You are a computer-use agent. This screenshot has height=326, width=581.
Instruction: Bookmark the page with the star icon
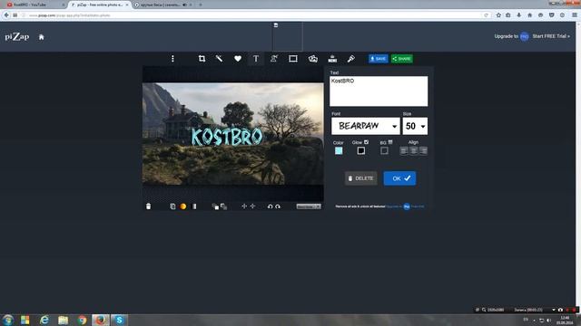tap(498, 15)
